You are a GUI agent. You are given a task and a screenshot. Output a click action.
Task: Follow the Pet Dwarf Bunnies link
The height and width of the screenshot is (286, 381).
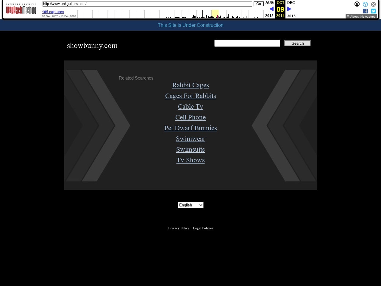[x=190, y=128]
